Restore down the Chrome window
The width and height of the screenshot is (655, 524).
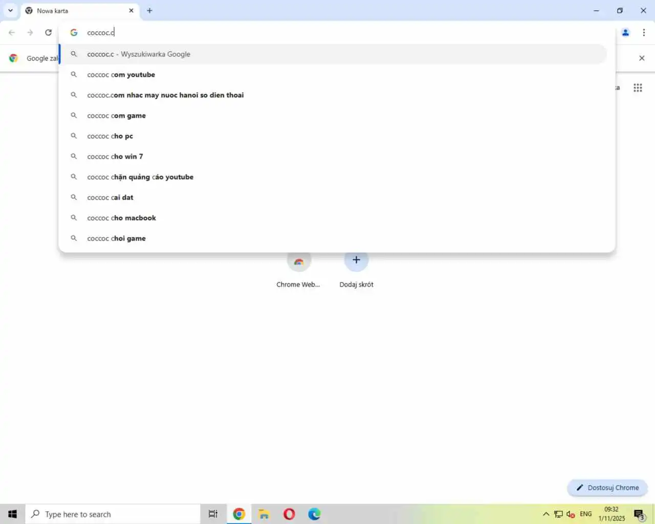(x=620, y=10)
